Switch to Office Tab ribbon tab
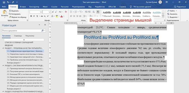Image resolution: width=189 pixels, height=93 pixels. pyautogui.click(x=112, y=7)
